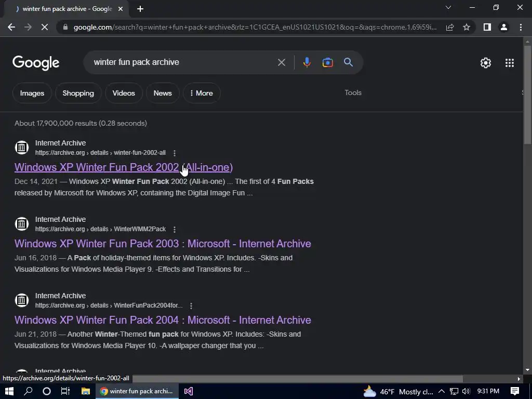Search by image with the camera icon

(x=327, y=62)
